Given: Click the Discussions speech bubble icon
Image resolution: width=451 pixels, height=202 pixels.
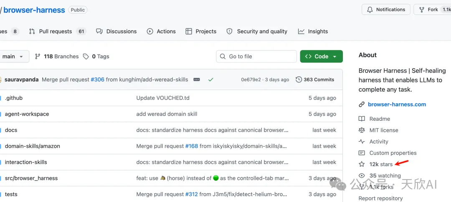Looking at the screenshot, I should (x=99, y=31).
